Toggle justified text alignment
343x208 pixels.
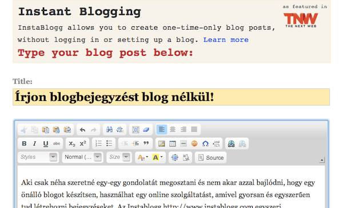tap(194, 129)
